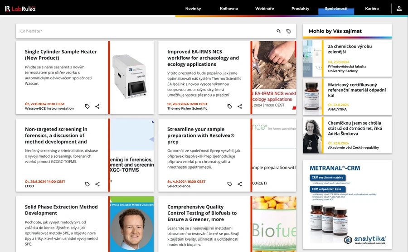Click the Co hledáte search field
The image size is (408, 252).
pos(145,31)
